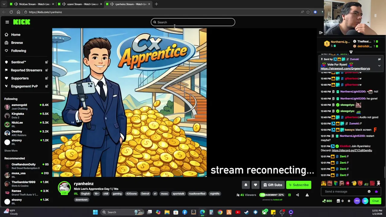Click lock icon beside Supporters
The width and height of the screenshot is (386, 217).
click(46, 78)
